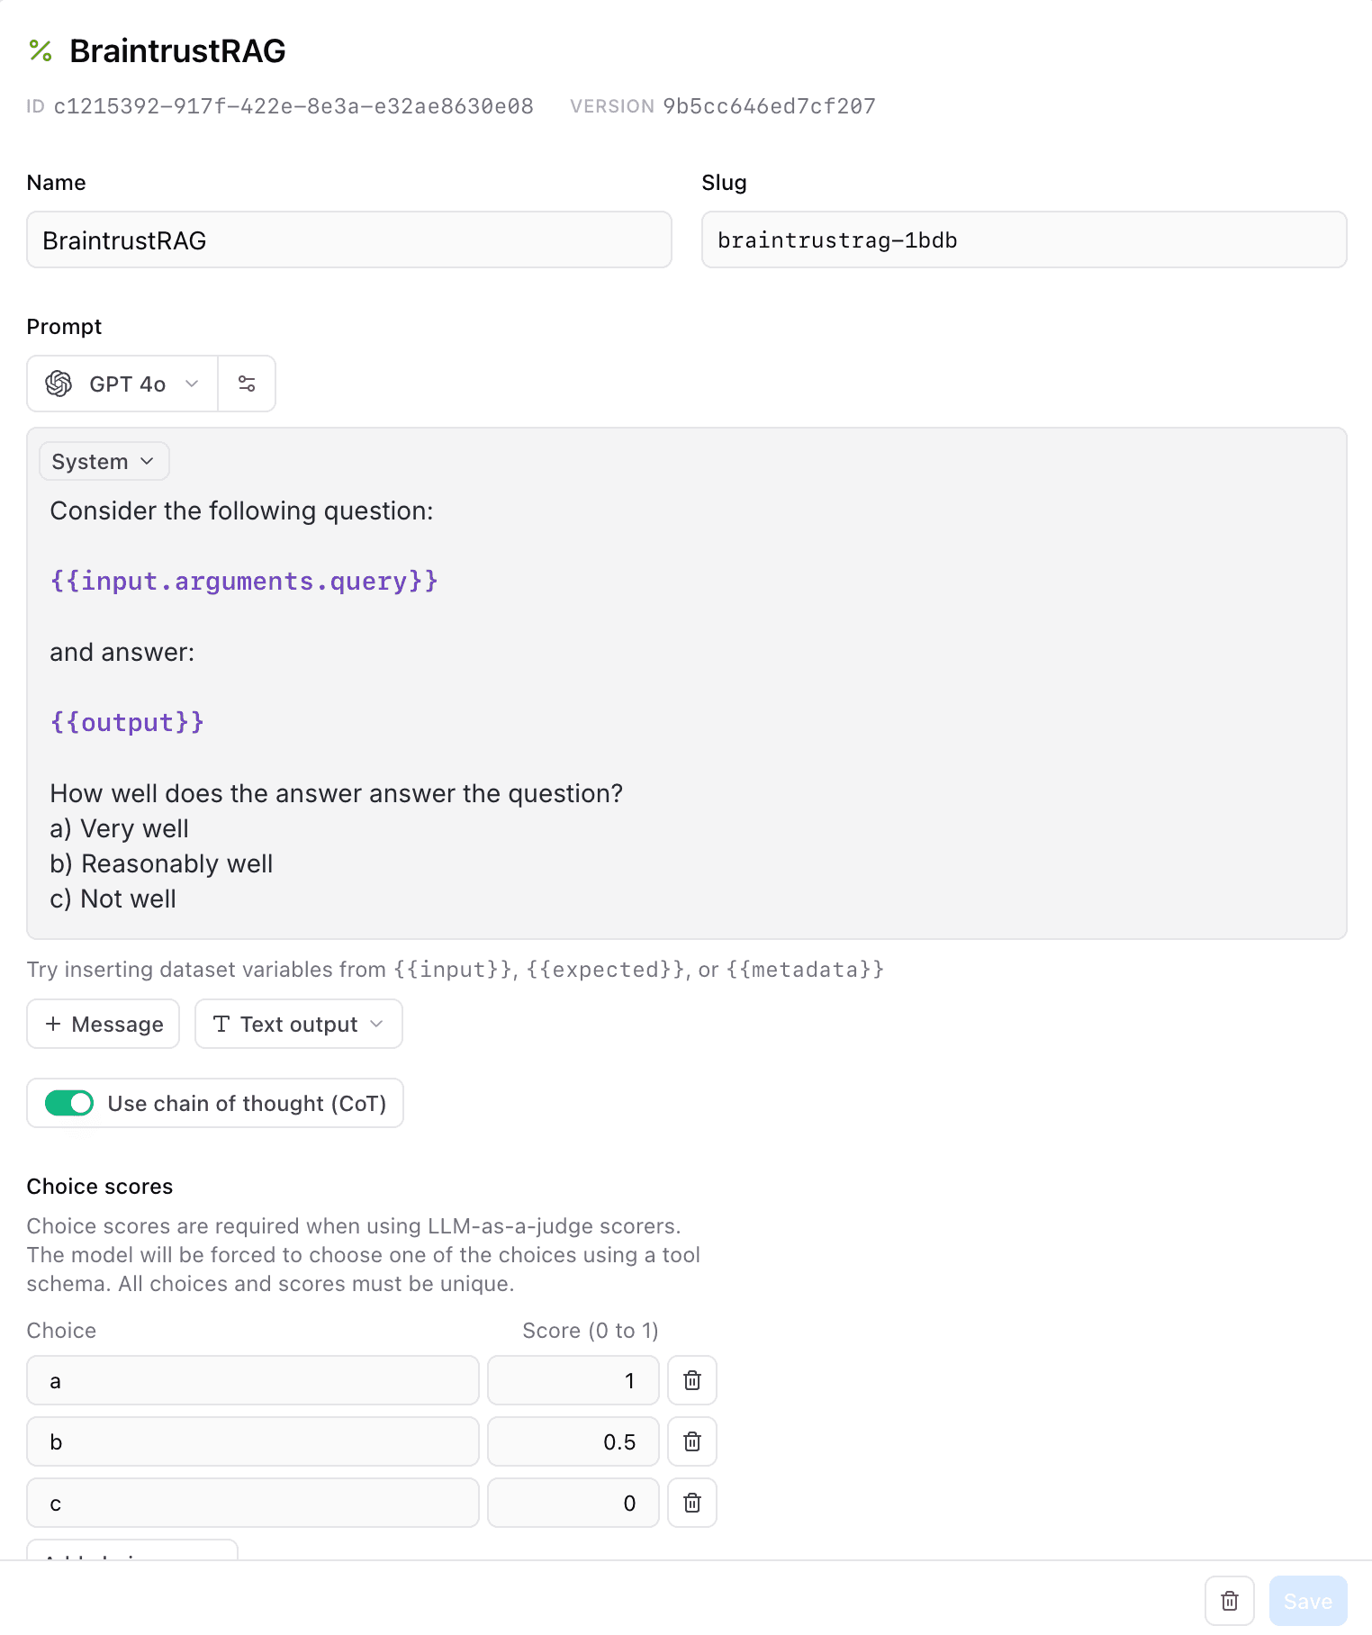1372x1635 pixels.
Task: Expand the System role dropdown
Action: click(x=104, y=462)
